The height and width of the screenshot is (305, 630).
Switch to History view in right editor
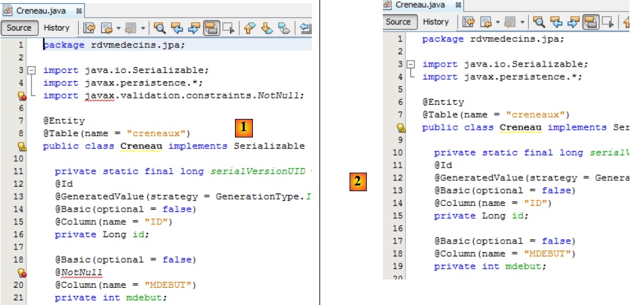click(436, 22)
